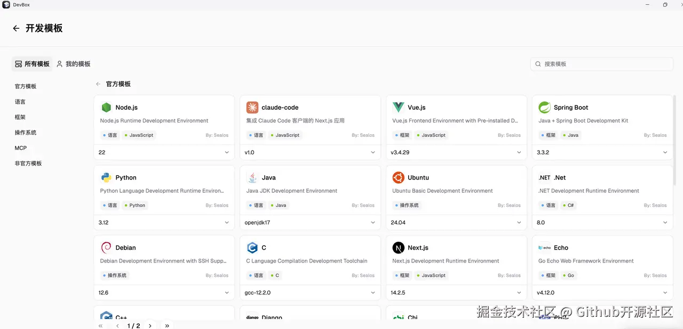
Task: Click the Spring Boot logo icon
Action: pyautogui.click(x=544, y=108)
